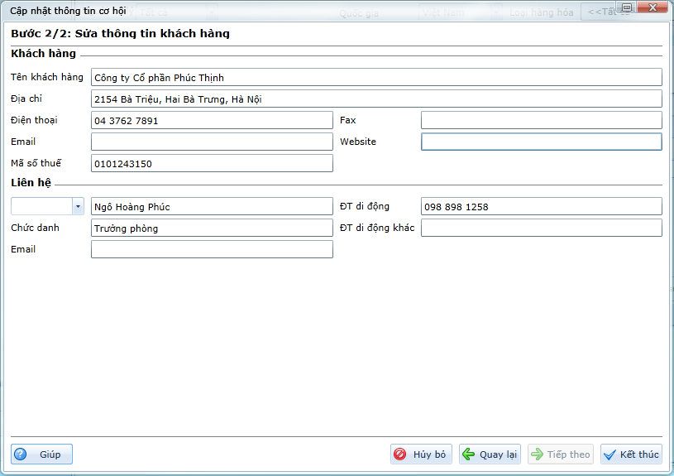Click the Tên khách hàng field
Viewport: 674px width, 476px height.
click(376, 77)
